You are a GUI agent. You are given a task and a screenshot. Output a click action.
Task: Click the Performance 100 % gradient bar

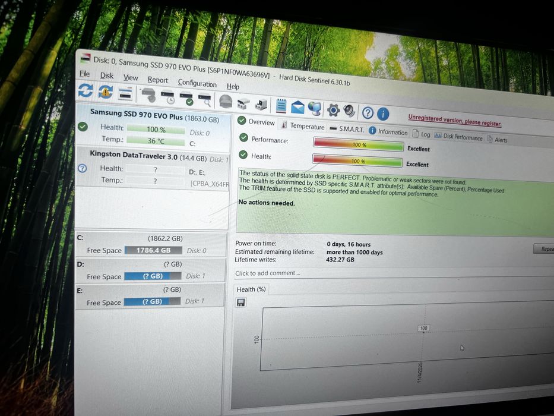358,144
